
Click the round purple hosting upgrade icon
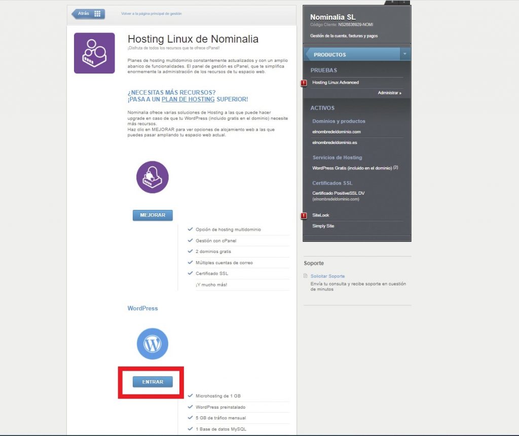pos(153,177)
